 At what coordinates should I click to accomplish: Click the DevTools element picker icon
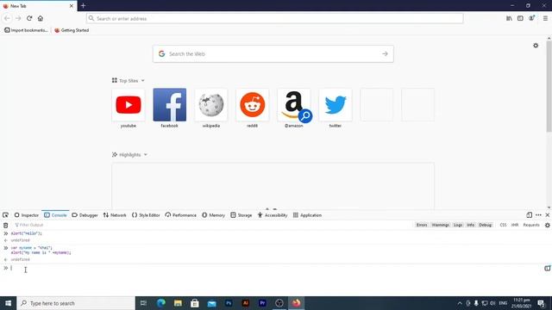[x=5, y=215]
